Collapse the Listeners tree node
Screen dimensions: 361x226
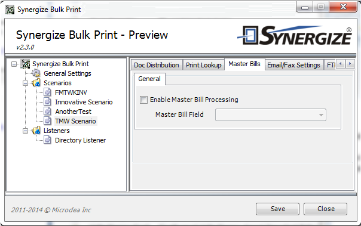click(x=25, y=131)
